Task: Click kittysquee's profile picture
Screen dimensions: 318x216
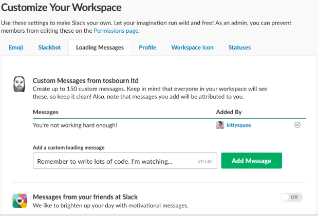Action: tap(220, 125)
